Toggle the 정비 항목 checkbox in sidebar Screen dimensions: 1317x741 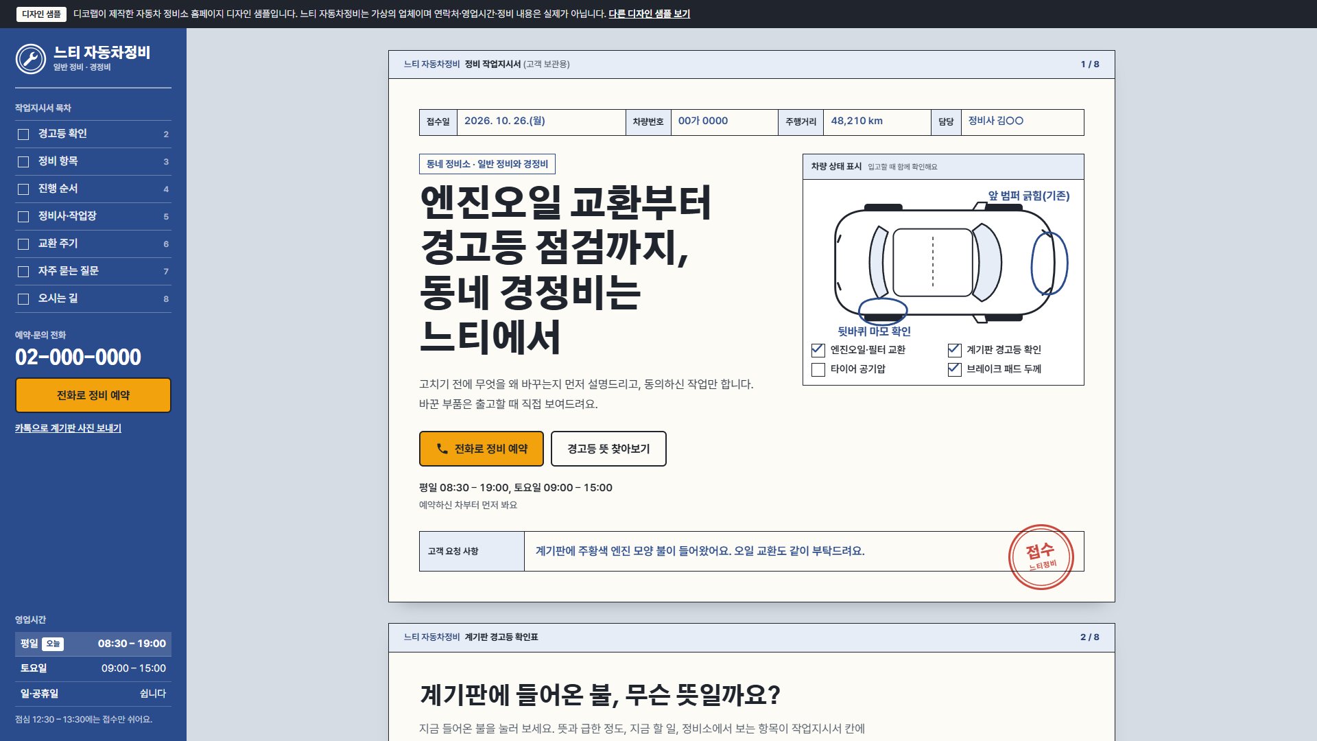click(x=23, y=162)
